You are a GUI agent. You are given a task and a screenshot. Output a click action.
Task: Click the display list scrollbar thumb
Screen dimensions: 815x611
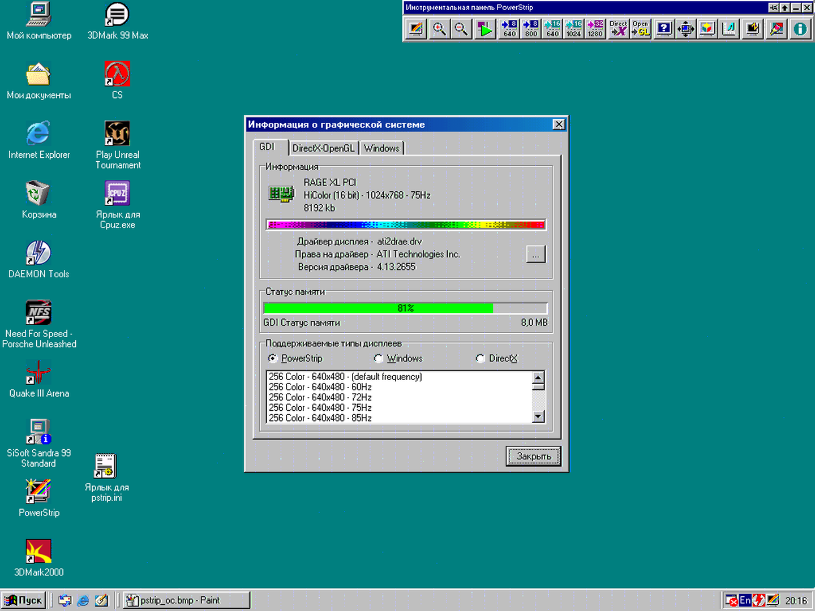coord(539,387)
